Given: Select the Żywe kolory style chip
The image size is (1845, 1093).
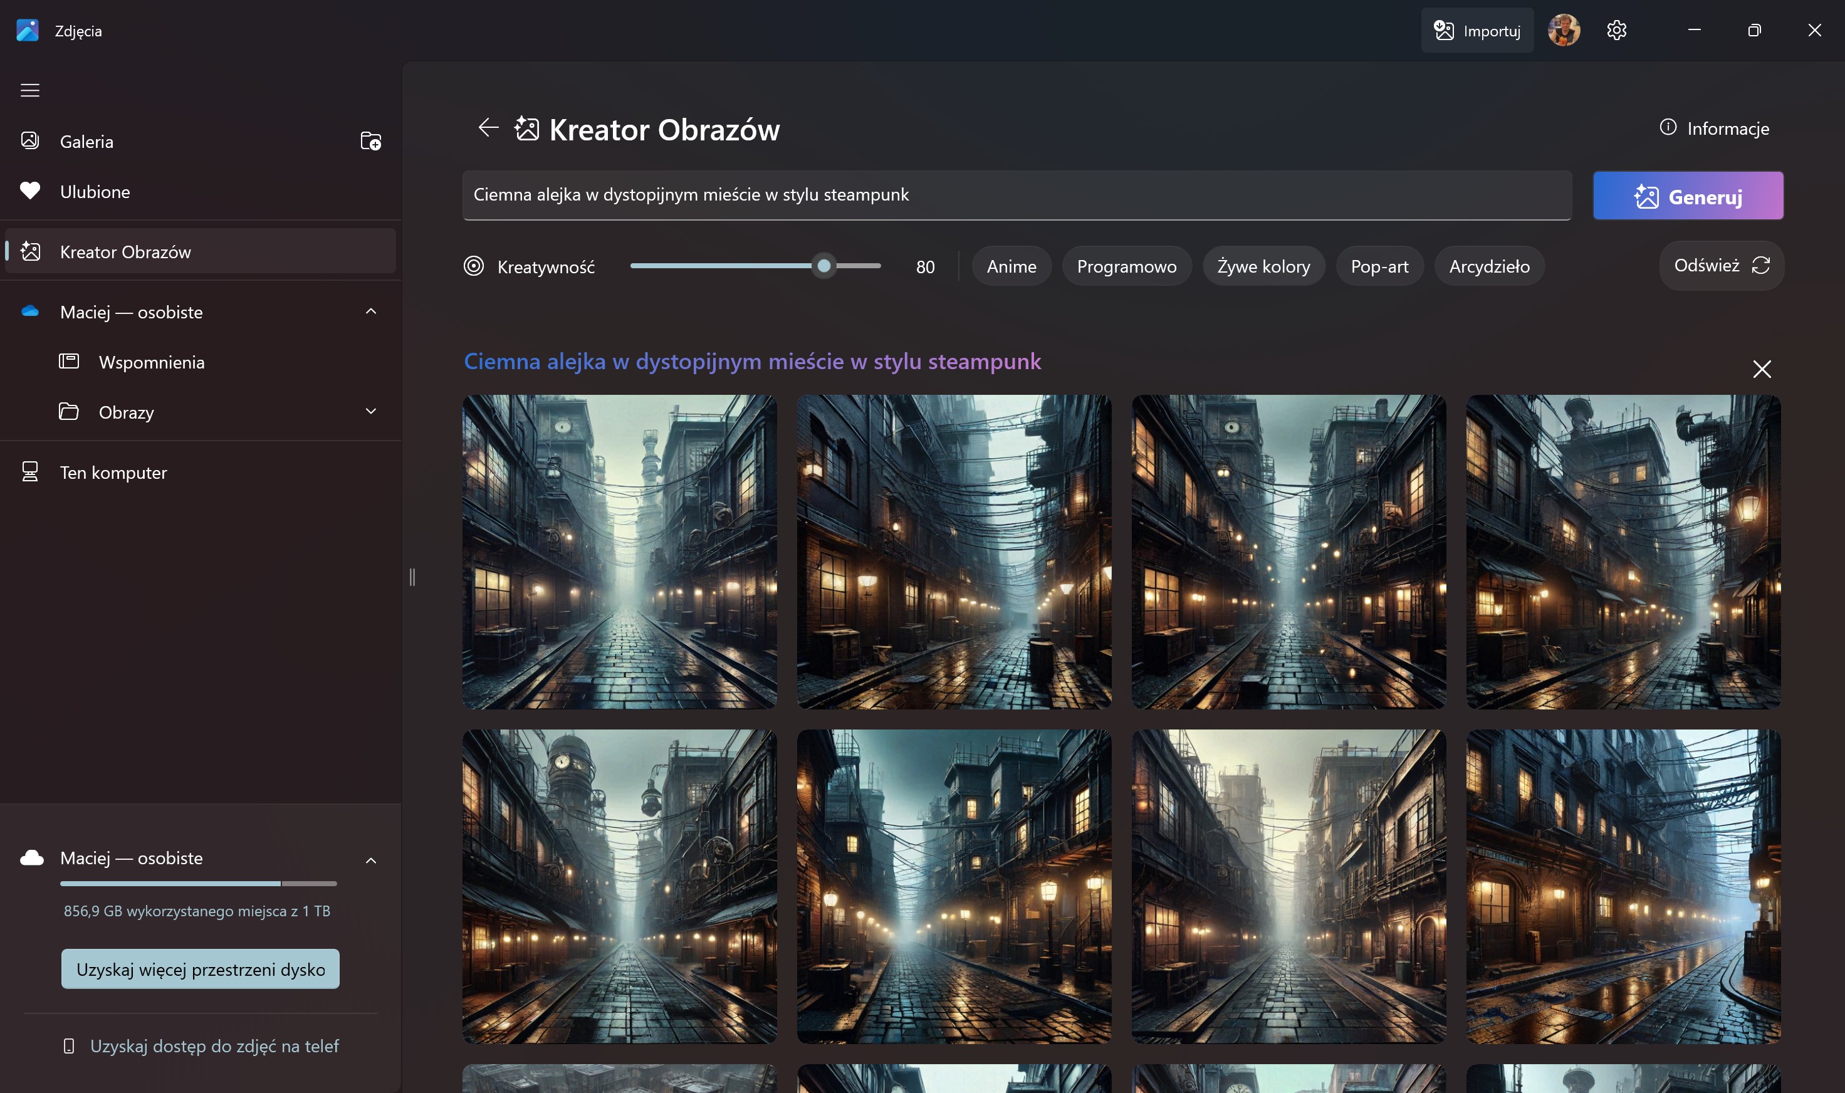Looking at the screenshot, I should pyautogui.click(x=1264, y=266).
